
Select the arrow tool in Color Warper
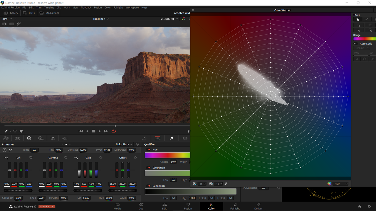pos(358,19)
